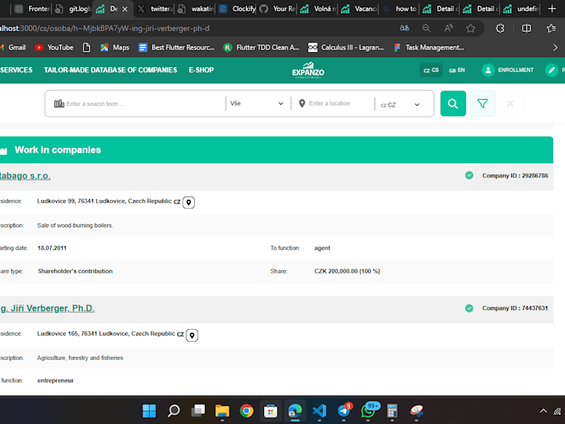Click the enrollment user avatar icon
Viewport: 565px width, 424px height.
(488, 70)
